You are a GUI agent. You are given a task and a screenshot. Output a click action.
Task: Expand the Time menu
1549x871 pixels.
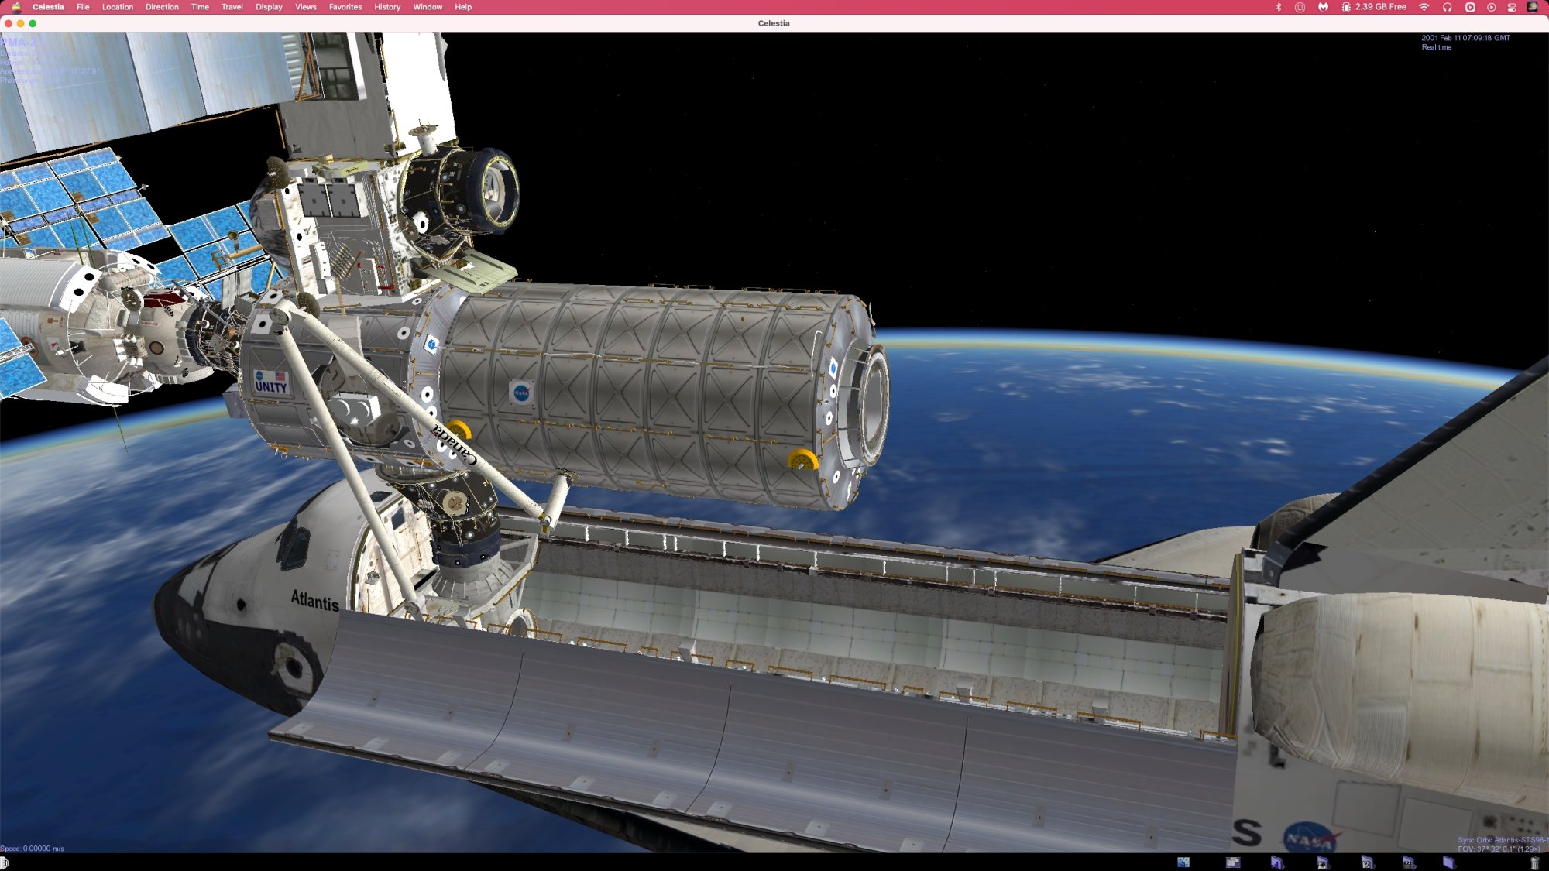tap(200, 7)
